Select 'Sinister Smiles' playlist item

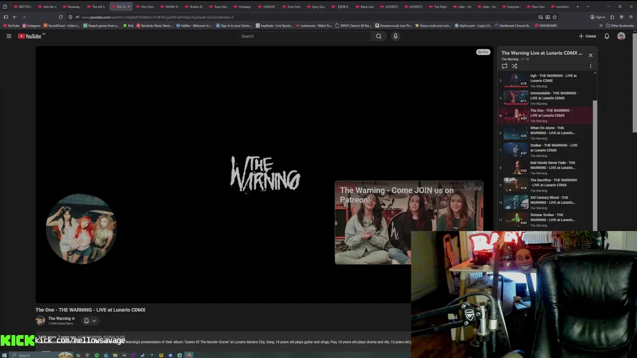click(x=546, y=220)
